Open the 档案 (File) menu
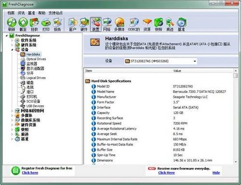Screen dimensions: 241x185 (11, 13)
